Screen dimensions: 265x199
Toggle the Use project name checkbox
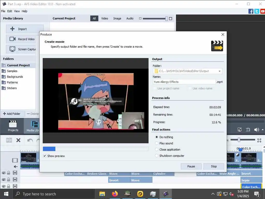tap(154, 88)
